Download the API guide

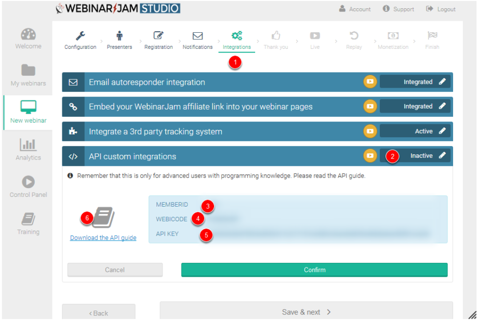(103, 238)
